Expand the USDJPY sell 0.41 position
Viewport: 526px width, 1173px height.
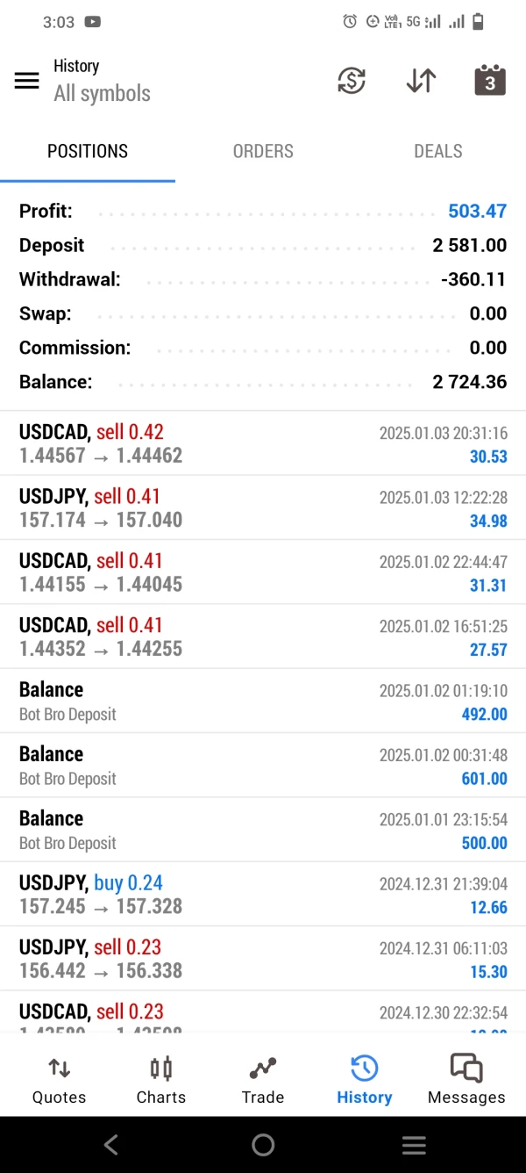point(263,507)
